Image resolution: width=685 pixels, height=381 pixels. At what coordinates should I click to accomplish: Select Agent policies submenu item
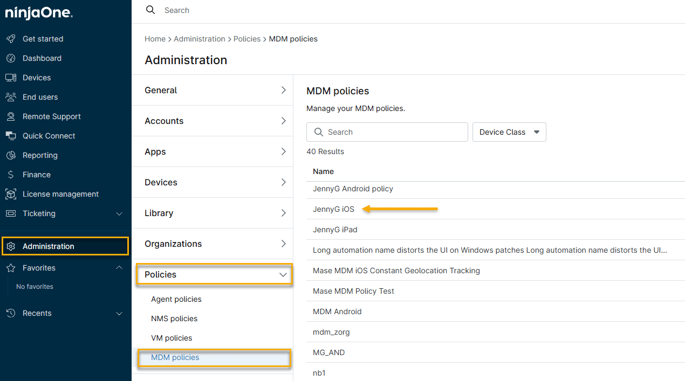[176, 299]
